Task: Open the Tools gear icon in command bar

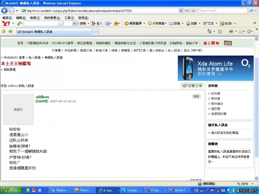Action: tap(248, 32)
